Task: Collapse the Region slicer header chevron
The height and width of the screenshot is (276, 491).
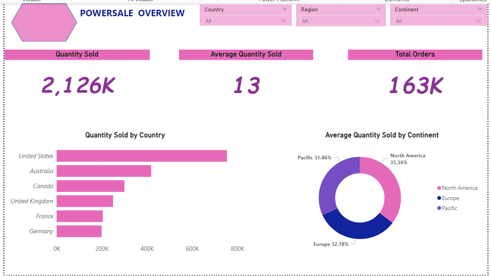Action: [x=378, y=9]
